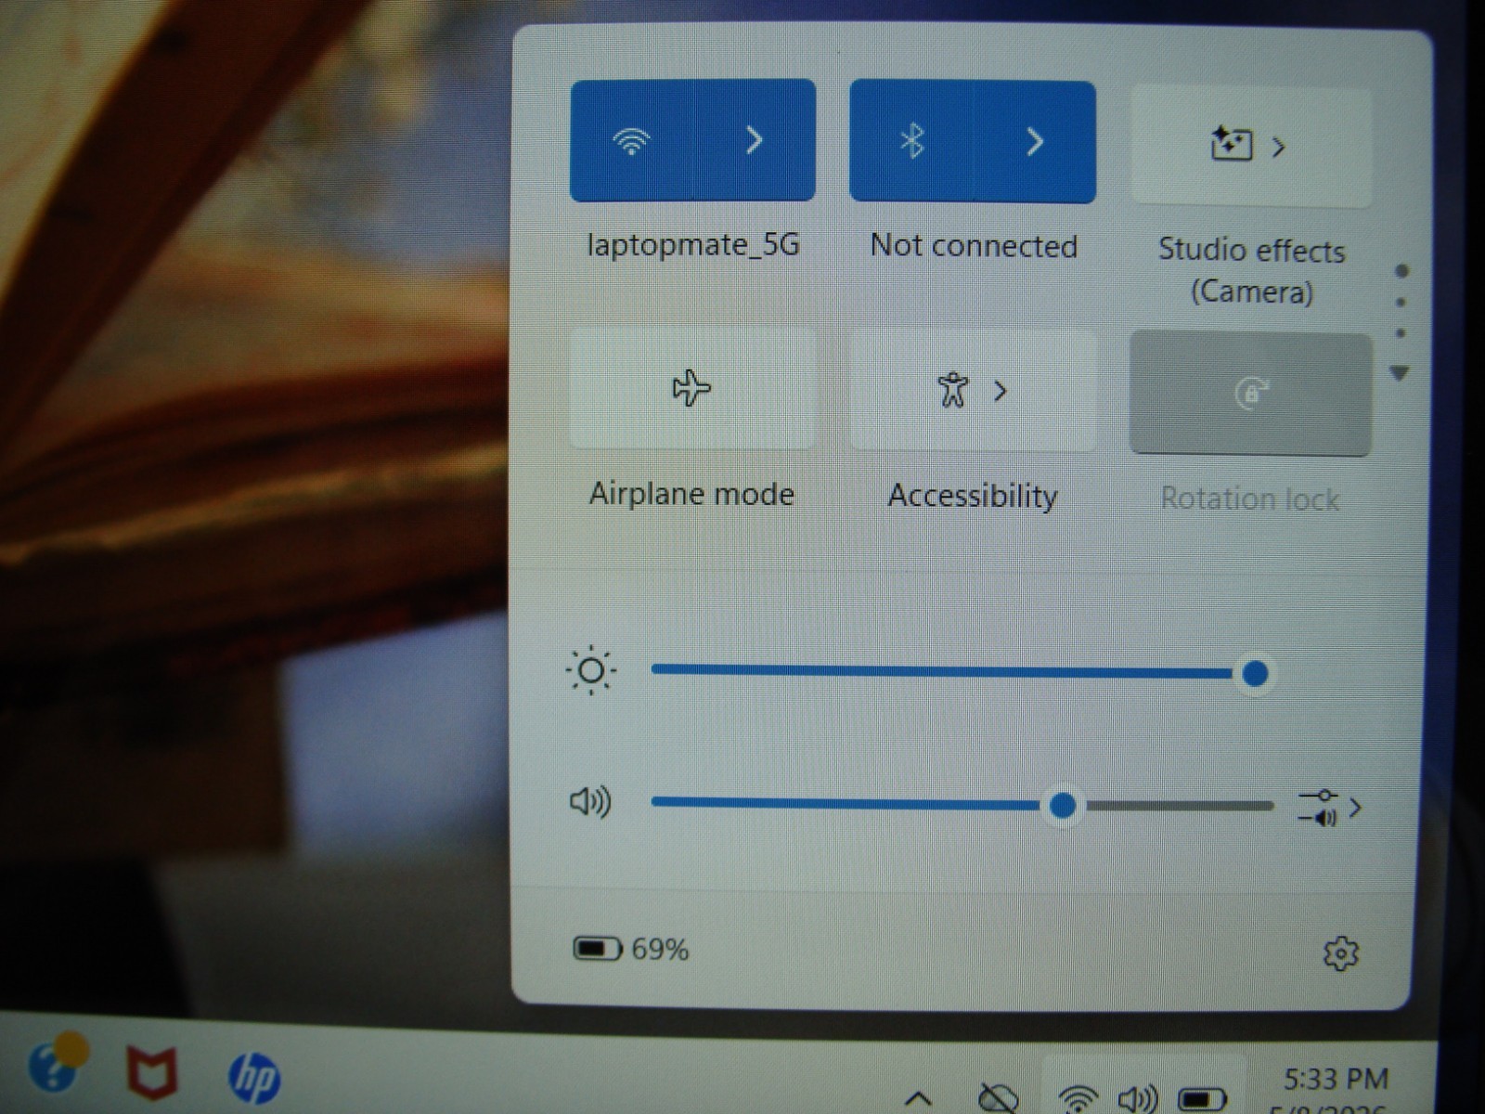This screenshot has width=1485, height=1114.
Task: Click the Accessibility label text
Action: pyautogui.click(x=973, y=496)
